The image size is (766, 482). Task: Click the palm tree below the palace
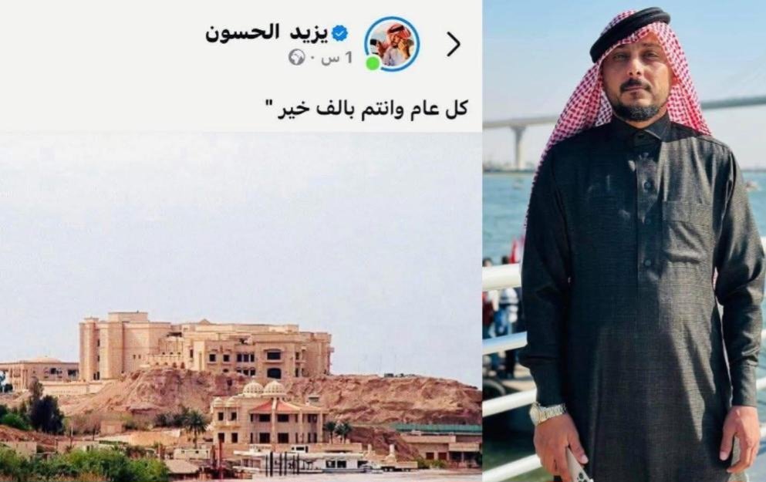[x=195, y=425]
